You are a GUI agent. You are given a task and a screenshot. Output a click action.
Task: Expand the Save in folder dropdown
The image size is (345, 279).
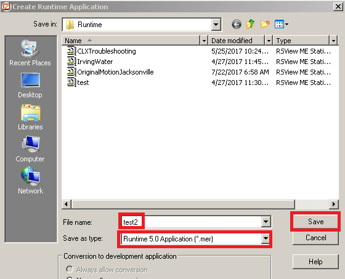click(x=216, y=25)
